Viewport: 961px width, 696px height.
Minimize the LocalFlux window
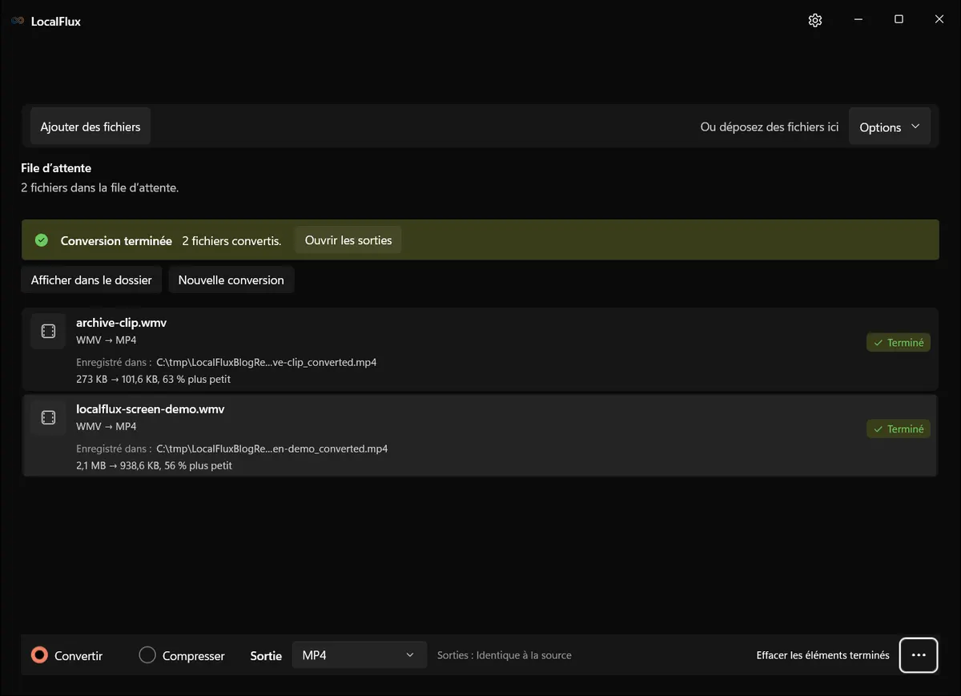pyautogui.click(x=858, y=20)
